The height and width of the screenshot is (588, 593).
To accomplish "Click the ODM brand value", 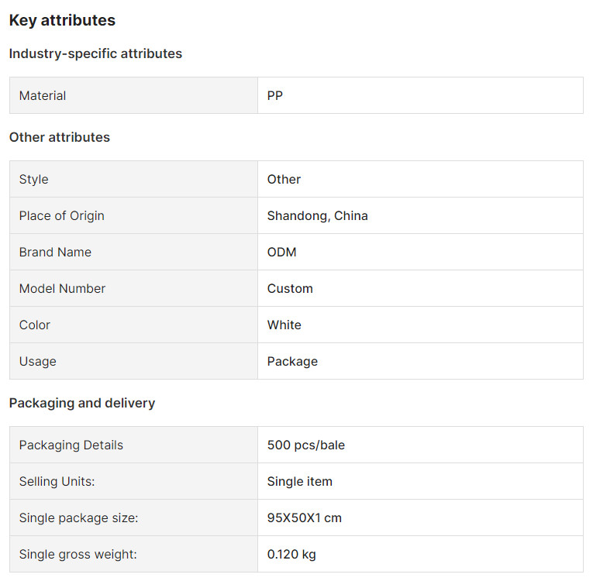I will point(281,252).
